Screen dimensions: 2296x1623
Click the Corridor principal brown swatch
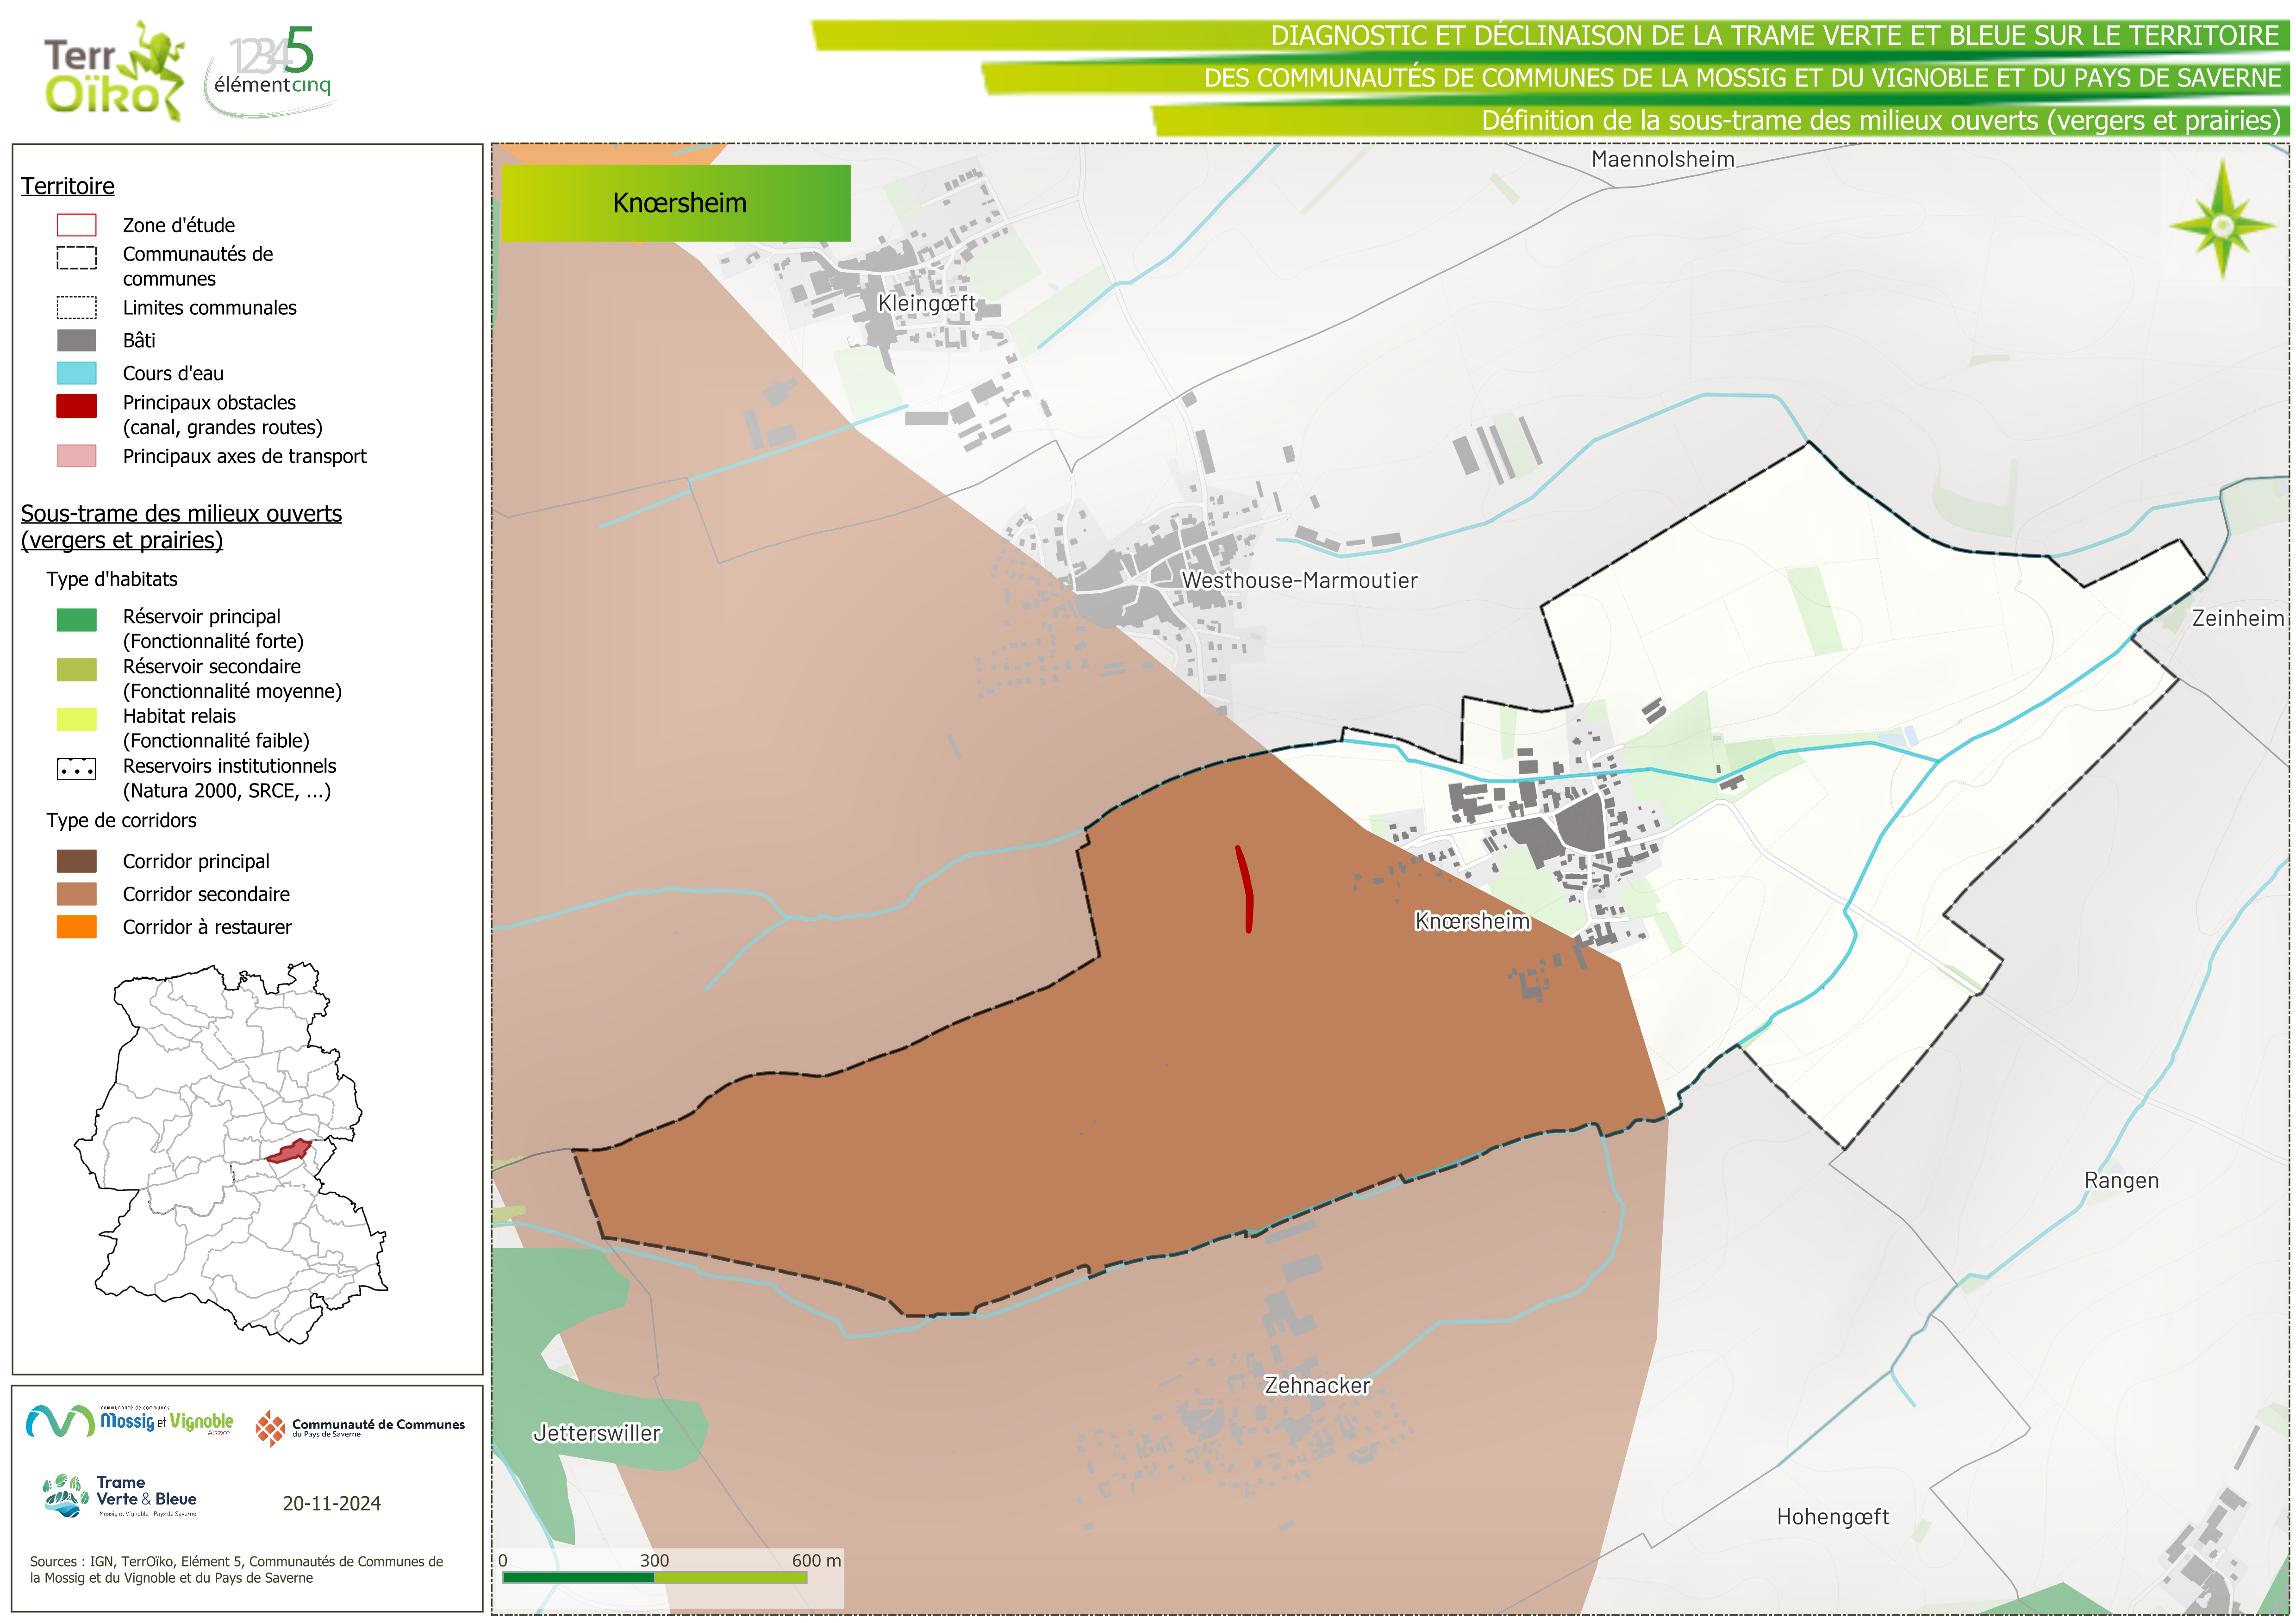[77, 861]
